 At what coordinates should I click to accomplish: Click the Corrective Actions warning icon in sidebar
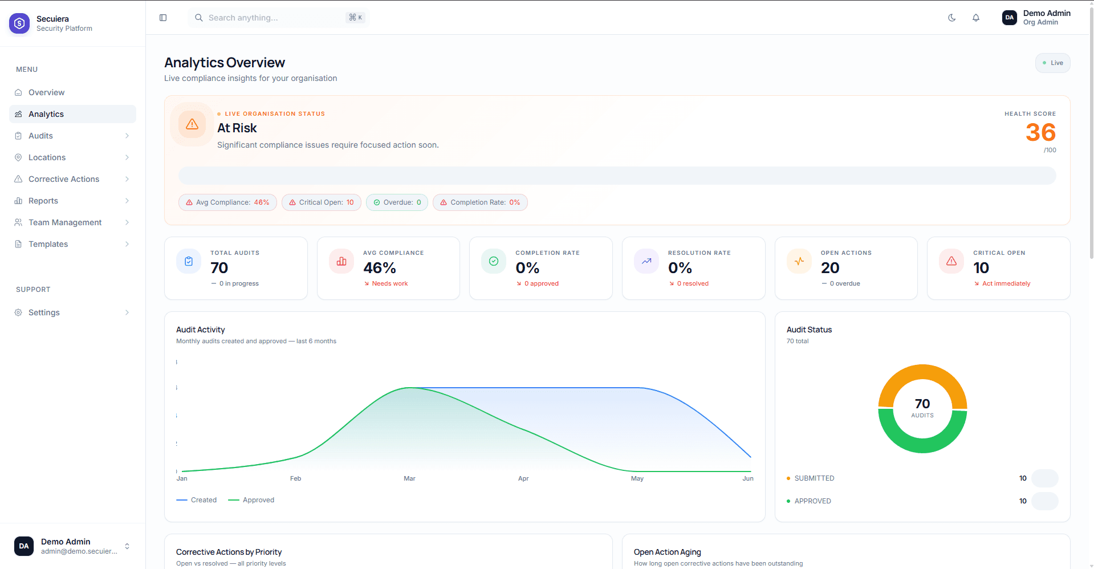click(18, 179)
